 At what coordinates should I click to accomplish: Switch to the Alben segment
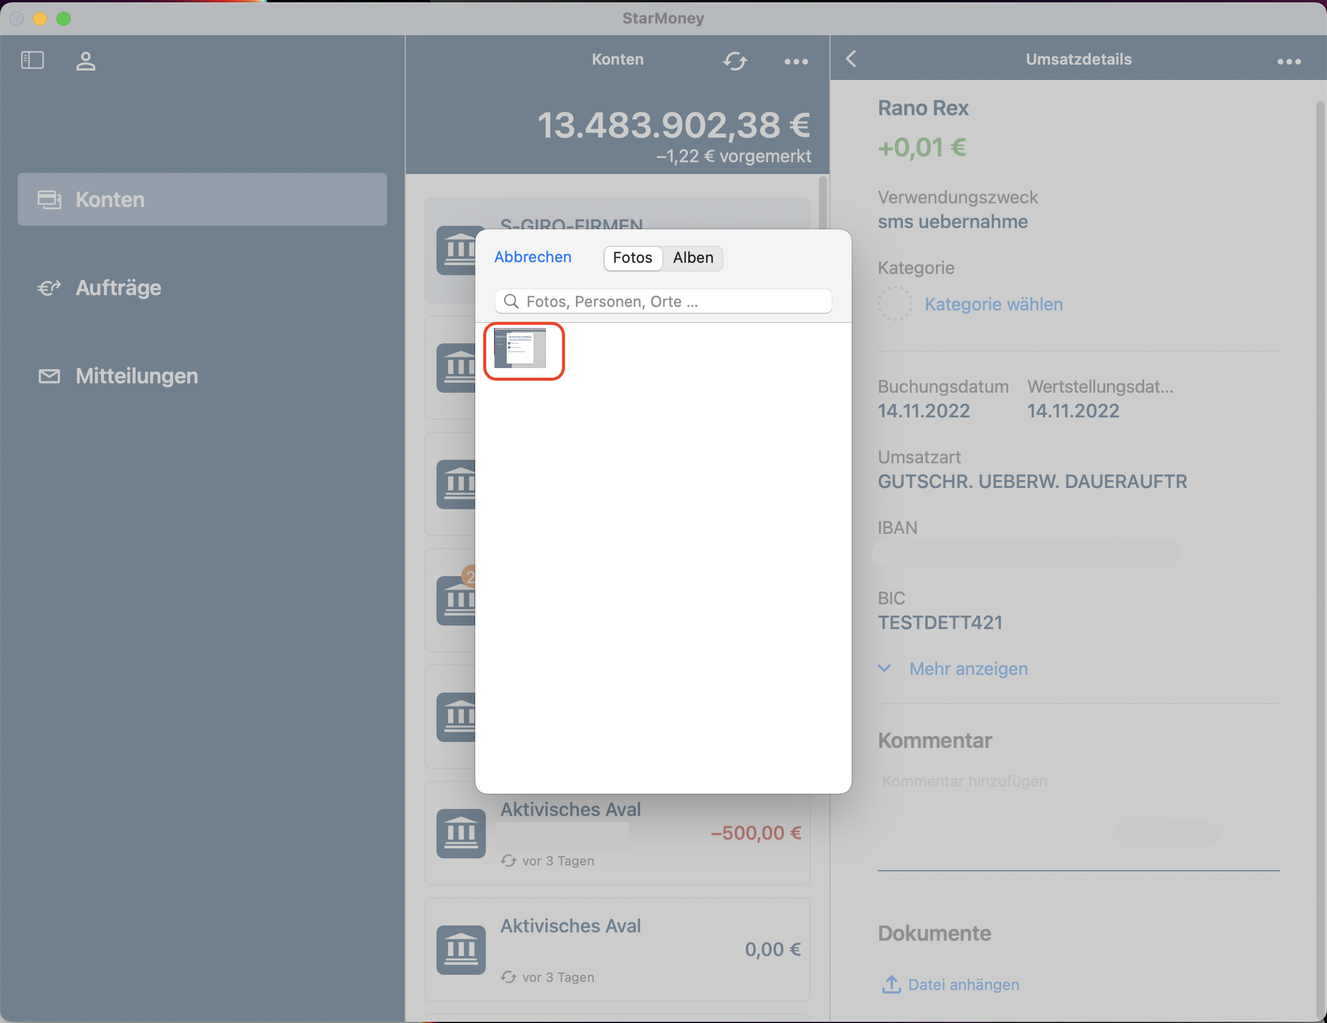pos(693,258)
